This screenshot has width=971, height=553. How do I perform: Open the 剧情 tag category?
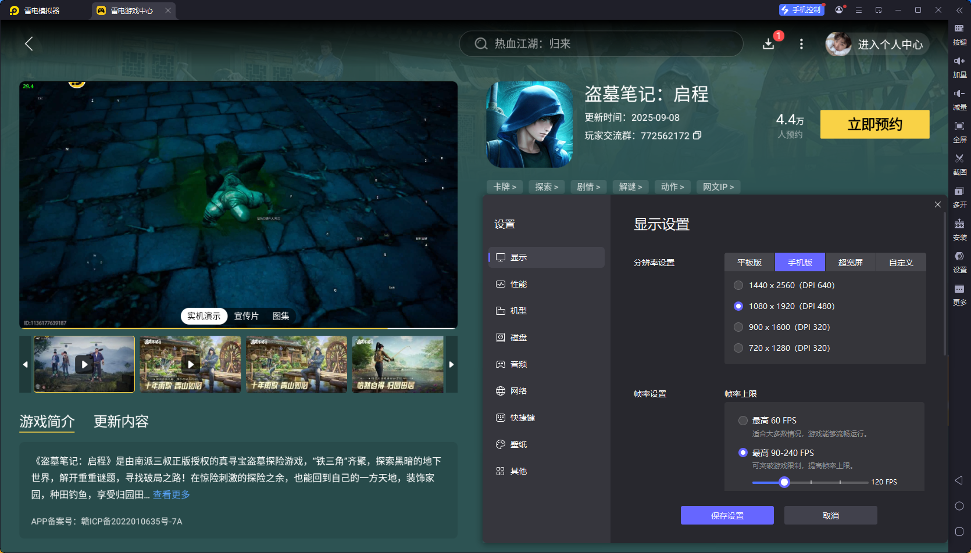[x=588, y=186]
